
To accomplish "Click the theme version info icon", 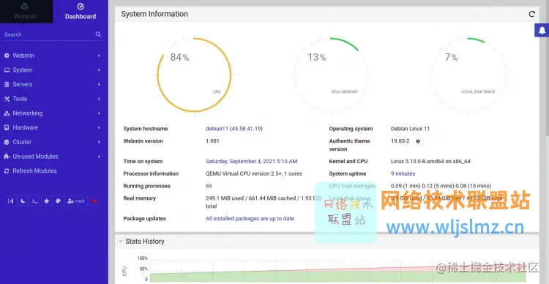I will coord(418,141).
